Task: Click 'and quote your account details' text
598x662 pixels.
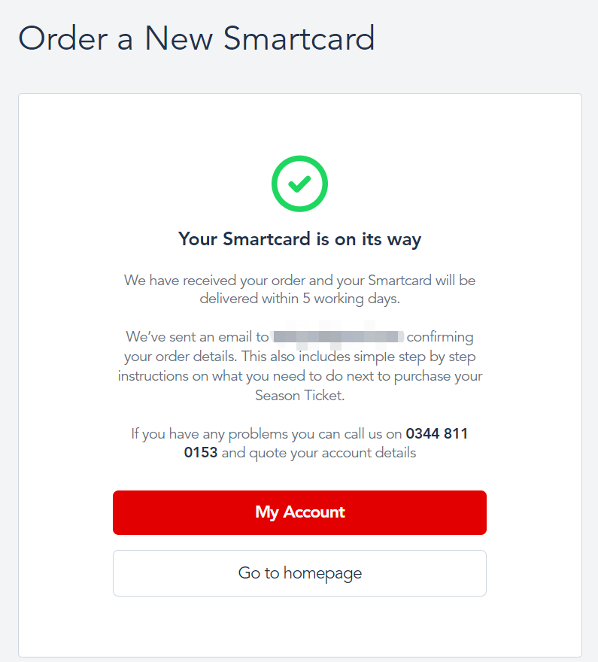Action: pyautogui.click(x=319, y=453)
